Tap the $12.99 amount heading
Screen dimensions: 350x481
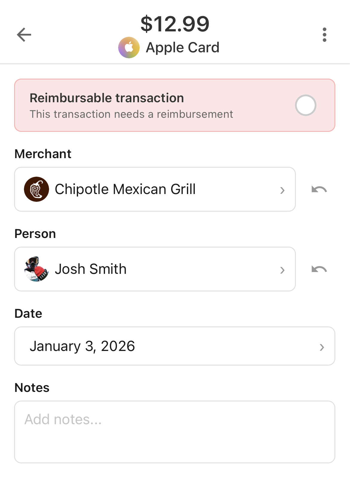[x=175, y=24]
